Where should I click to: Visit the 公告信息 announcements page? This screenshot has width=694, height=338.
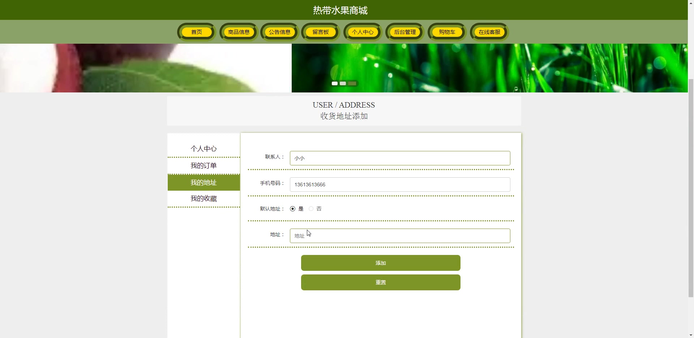[x=279, y=32]
